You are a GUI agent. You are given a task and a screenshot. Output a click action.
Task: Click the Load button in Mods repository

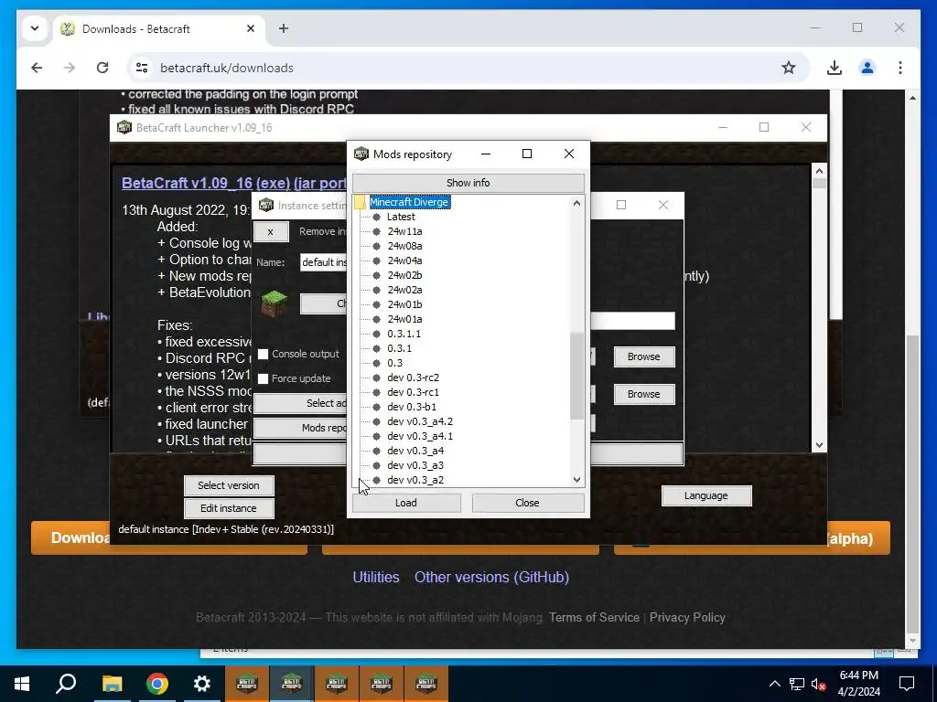tap(406, 503)
